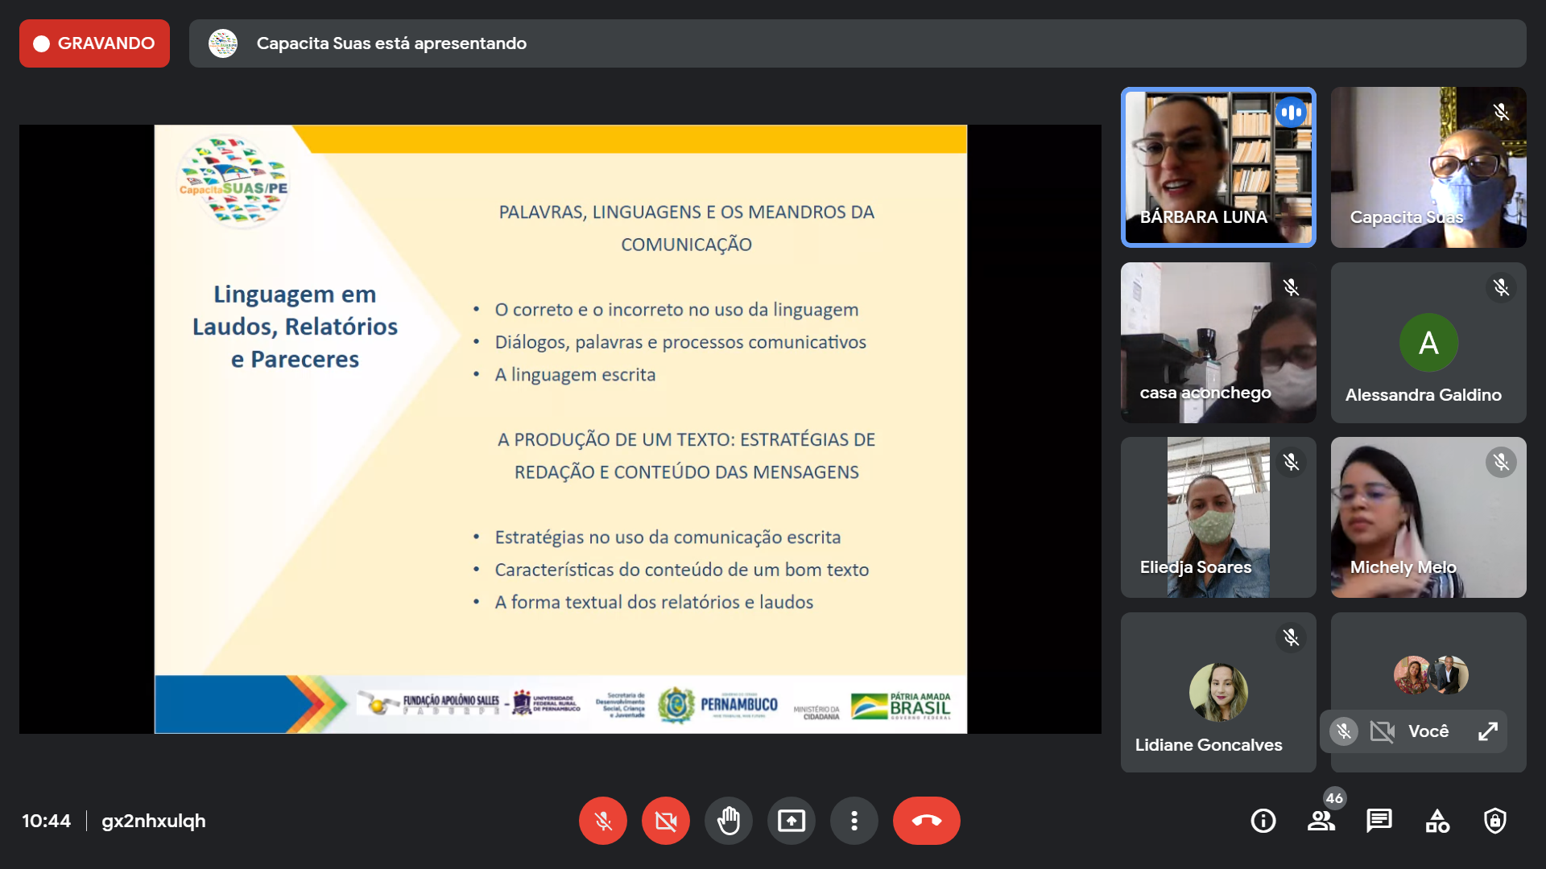Click the meeting code gx2nhxulqh
The width and height of the screenshot is (1546, 869).
tap(153, 821)
